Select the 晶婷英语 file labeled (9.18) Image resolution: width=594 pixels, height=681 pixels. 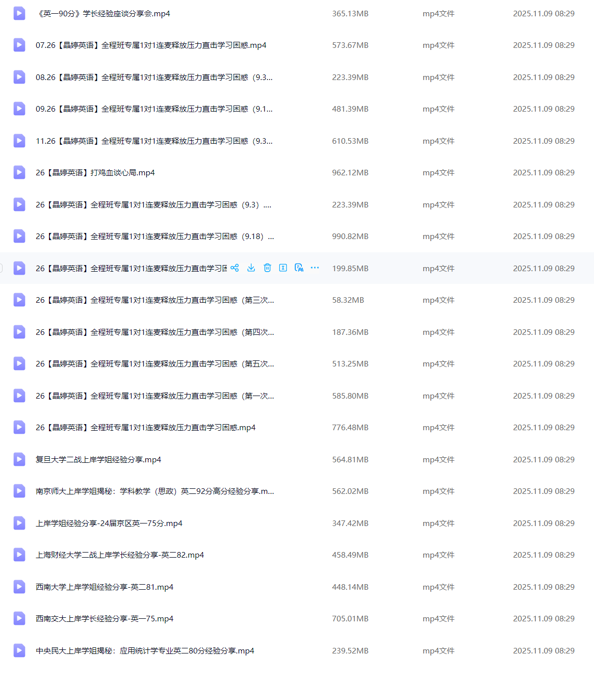[x=154, y=237]
